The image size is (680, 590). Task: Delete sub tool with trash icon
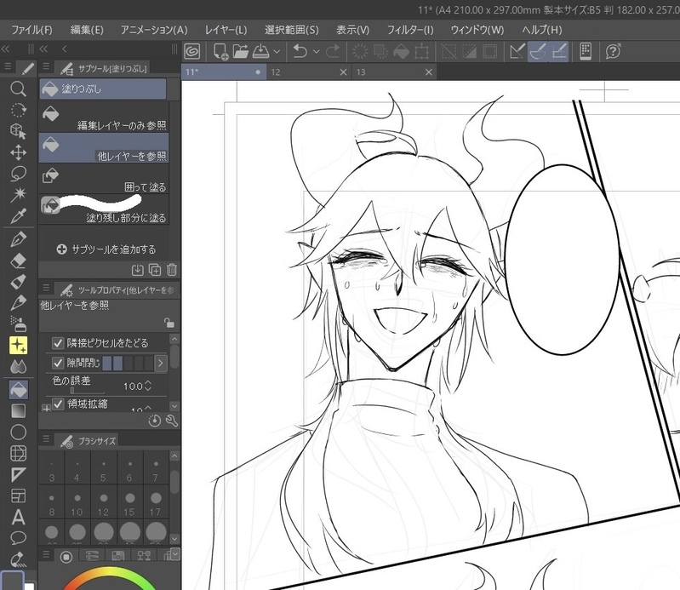172,270
